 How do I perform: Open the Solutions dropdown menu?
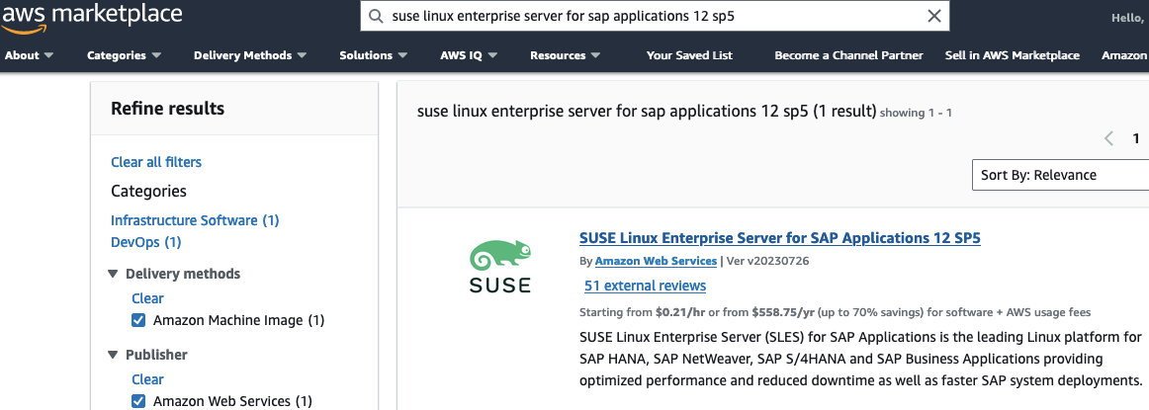[x=373, y=55]
